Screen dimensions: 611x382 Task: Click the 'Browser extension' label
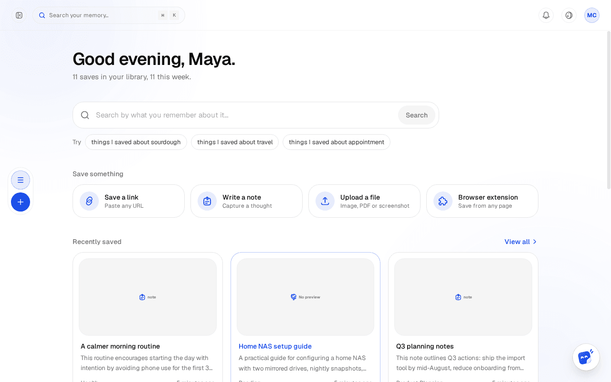[x=488, y=197]
